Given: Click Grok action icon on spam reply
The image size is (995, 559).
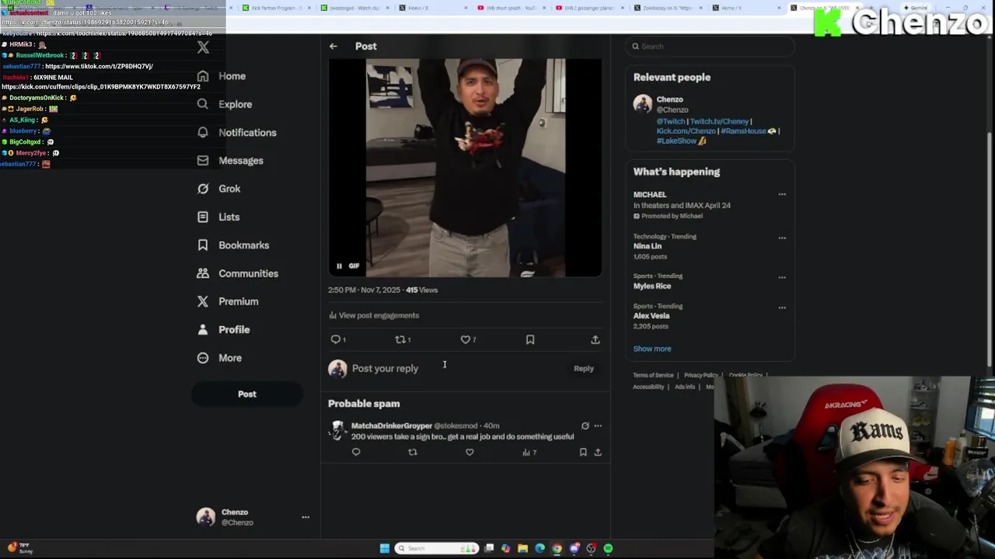Looking at the screenshot, I should 585,425.
